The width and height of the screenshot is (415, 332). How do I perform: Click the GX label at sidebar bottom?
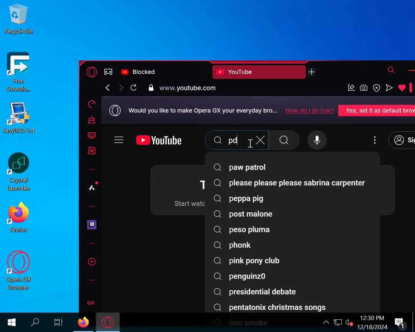pyautogui.click(x=91, y=303)
